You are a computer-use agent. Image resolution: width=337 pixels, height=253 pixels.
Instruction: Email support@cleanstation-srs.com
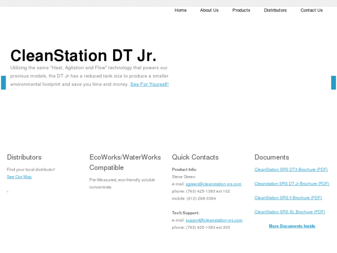tap(214, 220)
